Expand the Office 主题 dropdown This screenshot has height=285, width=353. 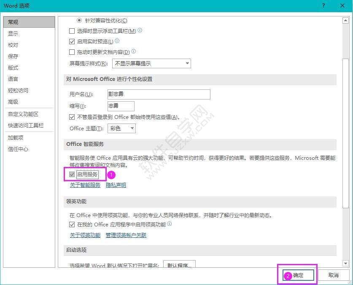pyautogui.click(x=121, y=128)
